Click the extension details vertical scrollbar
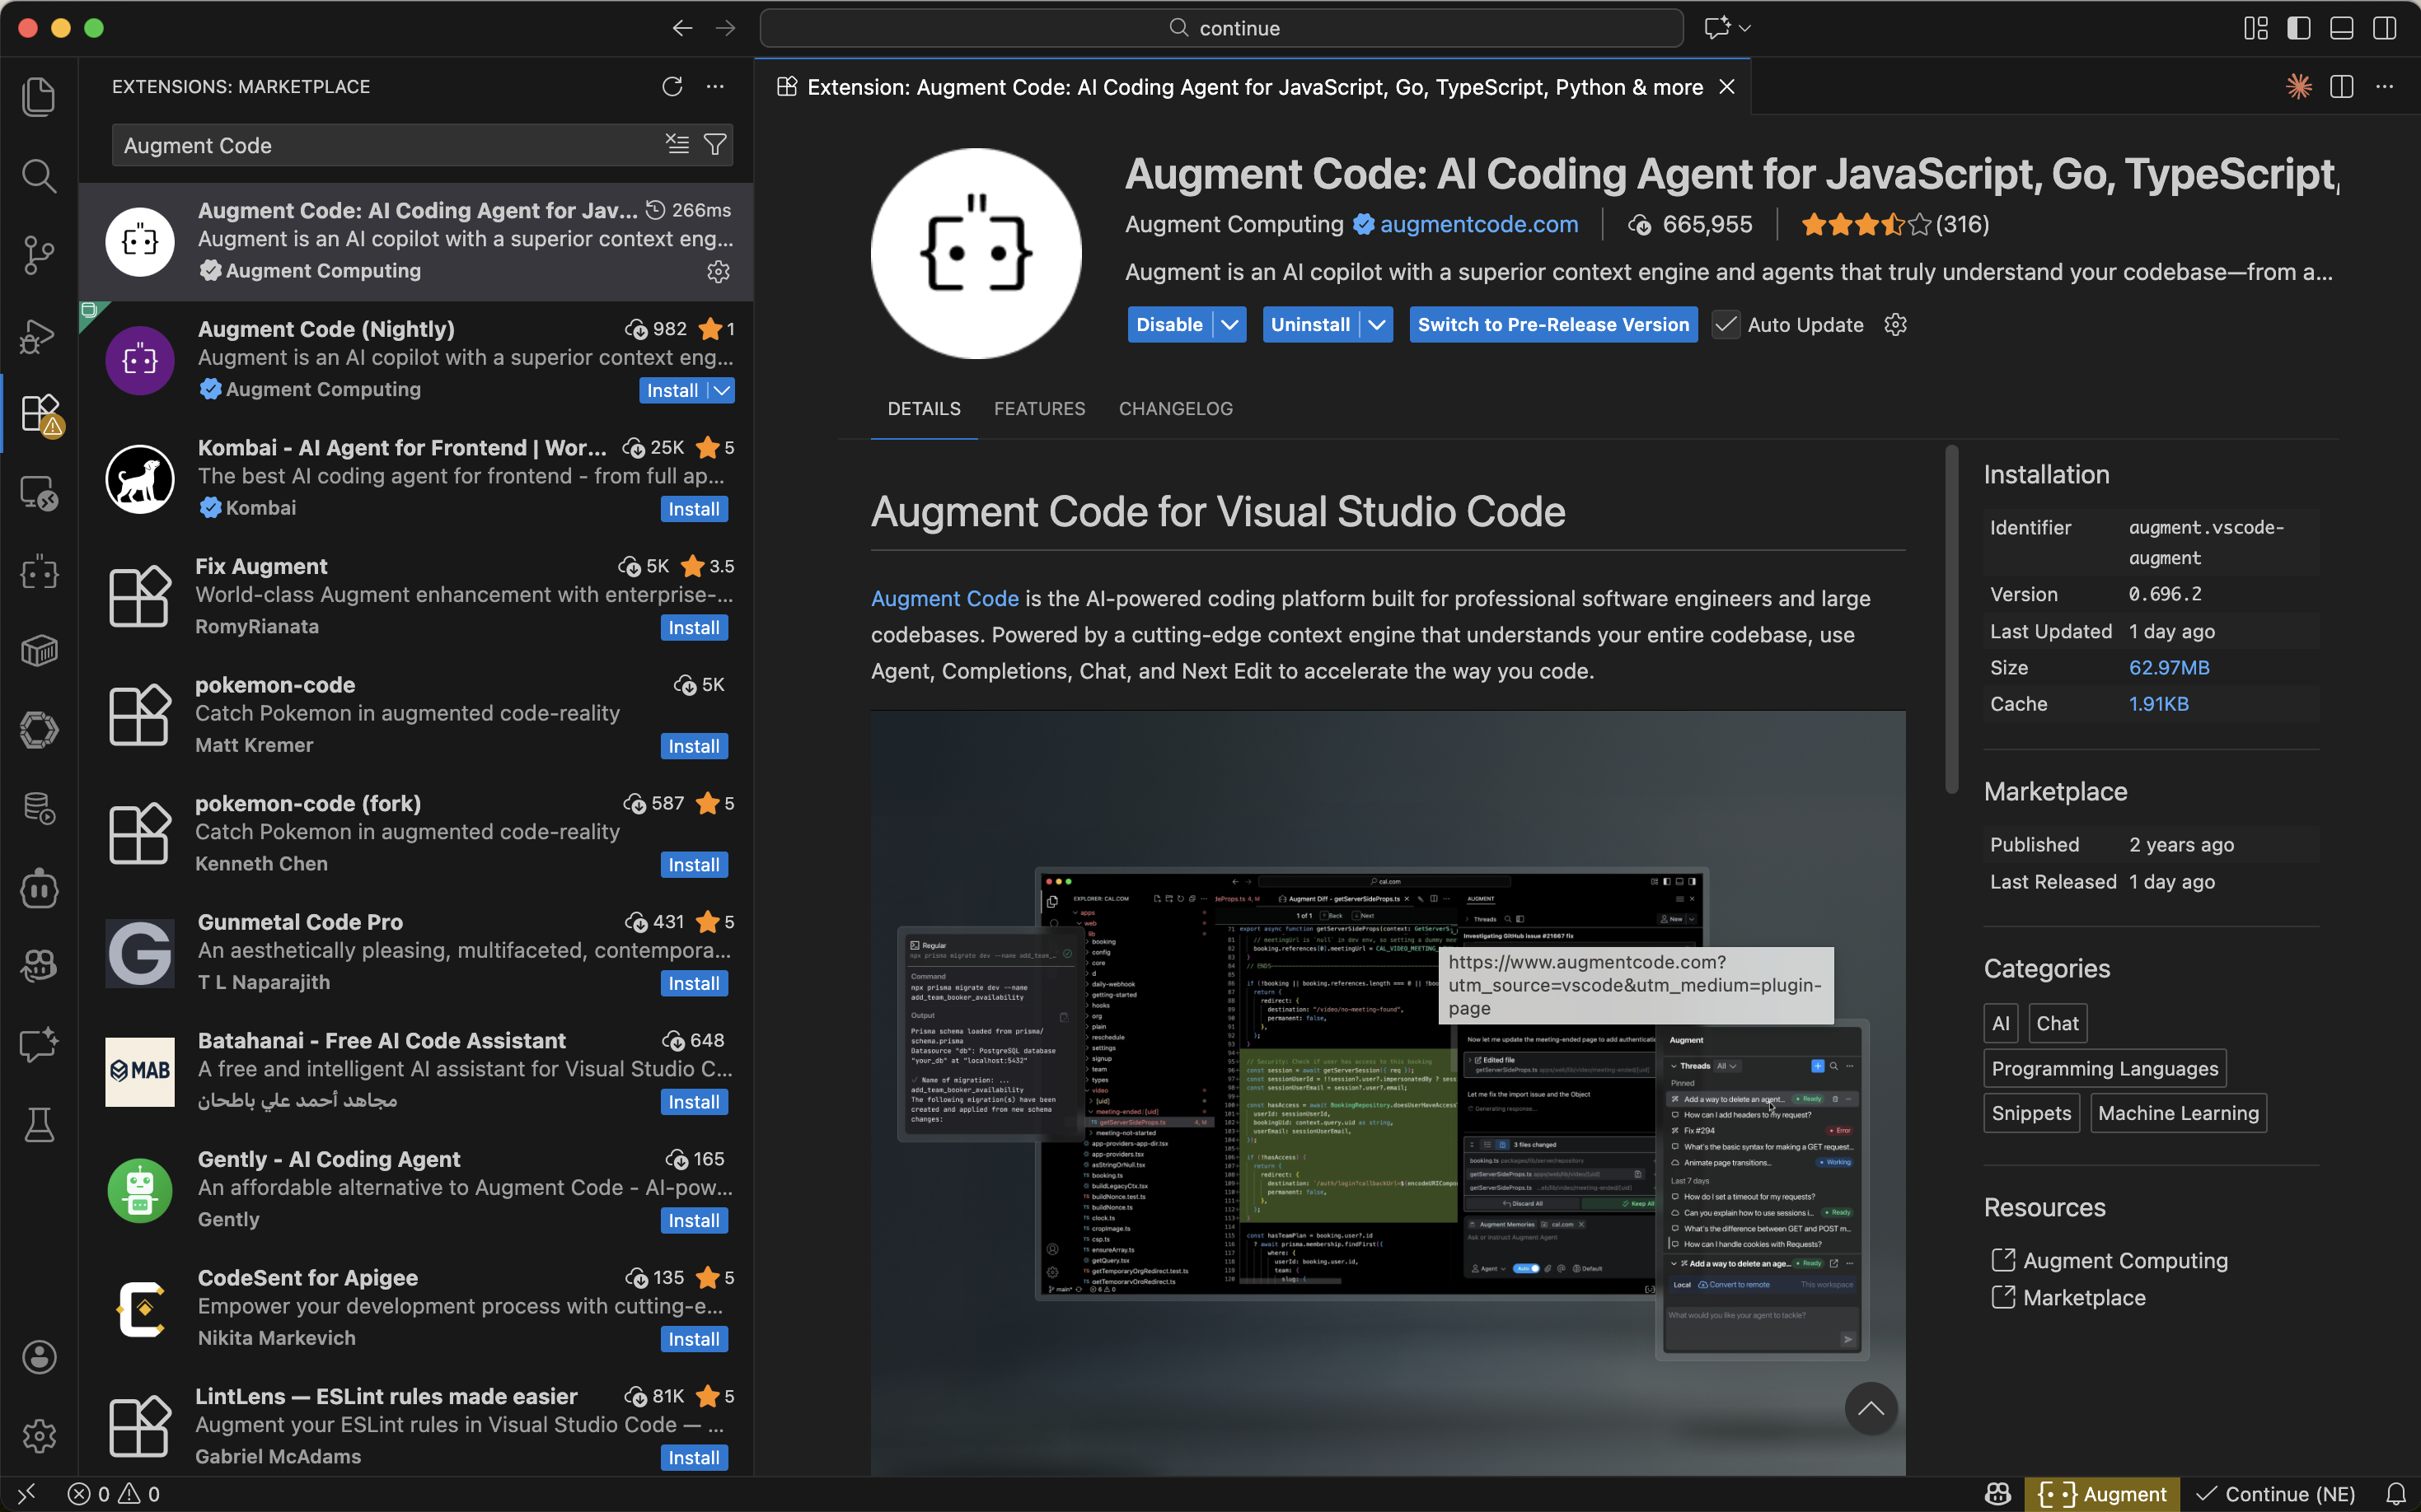Viewport: 2421px width, 1512px height. [1950, 620]
